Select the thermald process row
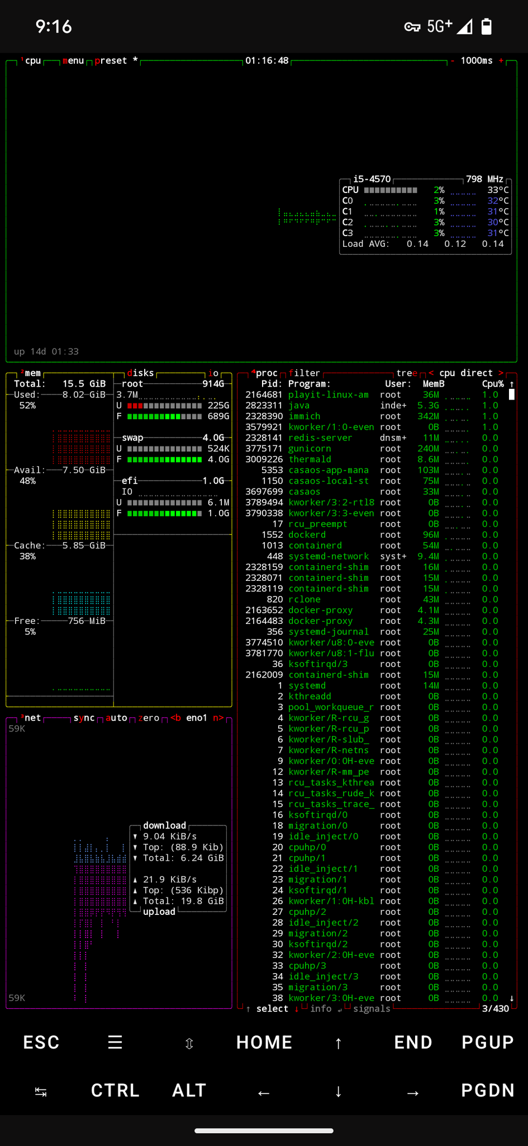 click(x=372, y=459)
